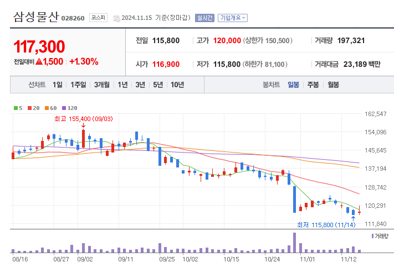Switch to 일봉 daily candle chart
Screen dimensions: 394x273
point(294,85)
